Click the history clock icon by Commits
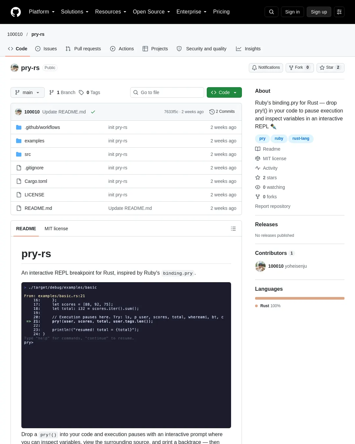Viewport: 355px width, 444px height. pyautogui.click(x=212, y=112)
